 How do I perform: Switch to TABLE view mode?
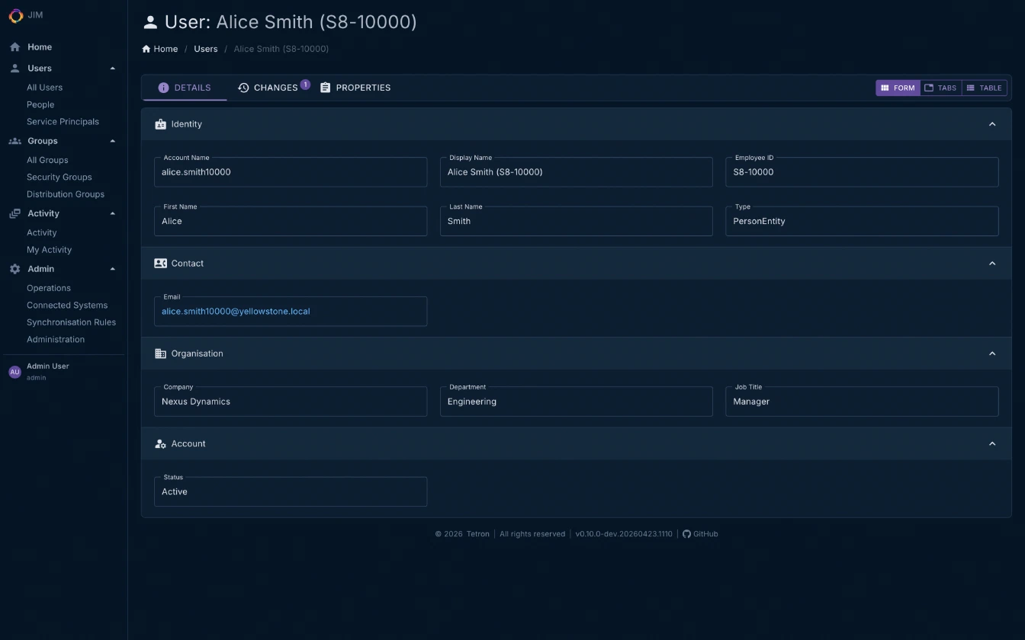(x=984, y=88)
